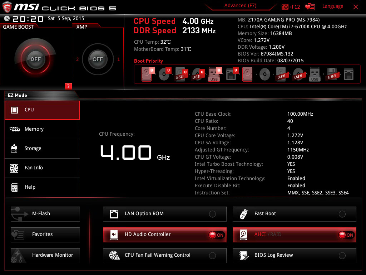The width and height of the screenshot is (366, 275).
Task: Click the Adjusted GT Frequency value 1150MHz
Action: [x=298, y=150]
